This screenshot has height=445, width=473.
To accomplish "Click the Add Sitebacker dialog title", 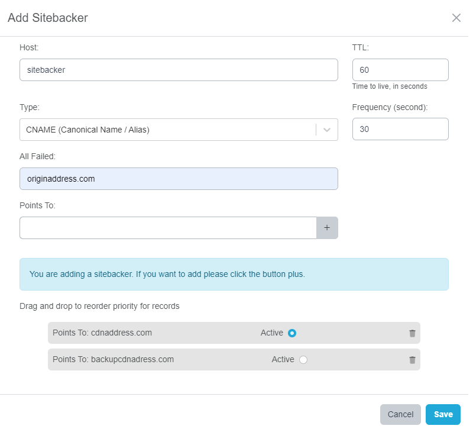I will click(48, 18).
